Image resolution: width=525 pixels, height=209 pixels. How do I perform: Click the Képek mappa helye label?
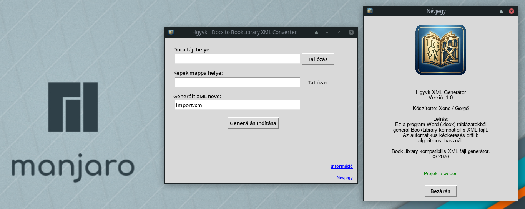pyautogui.click(x=198, y=73)
